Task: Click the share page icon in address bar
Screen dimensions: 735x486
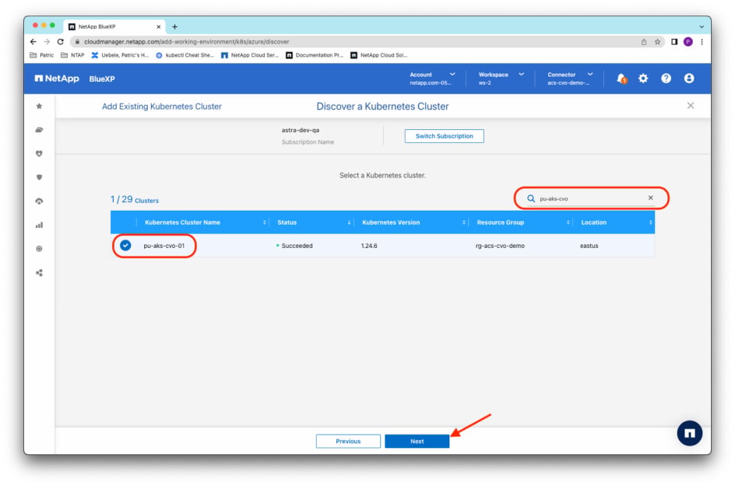Action: click(644, 42)
